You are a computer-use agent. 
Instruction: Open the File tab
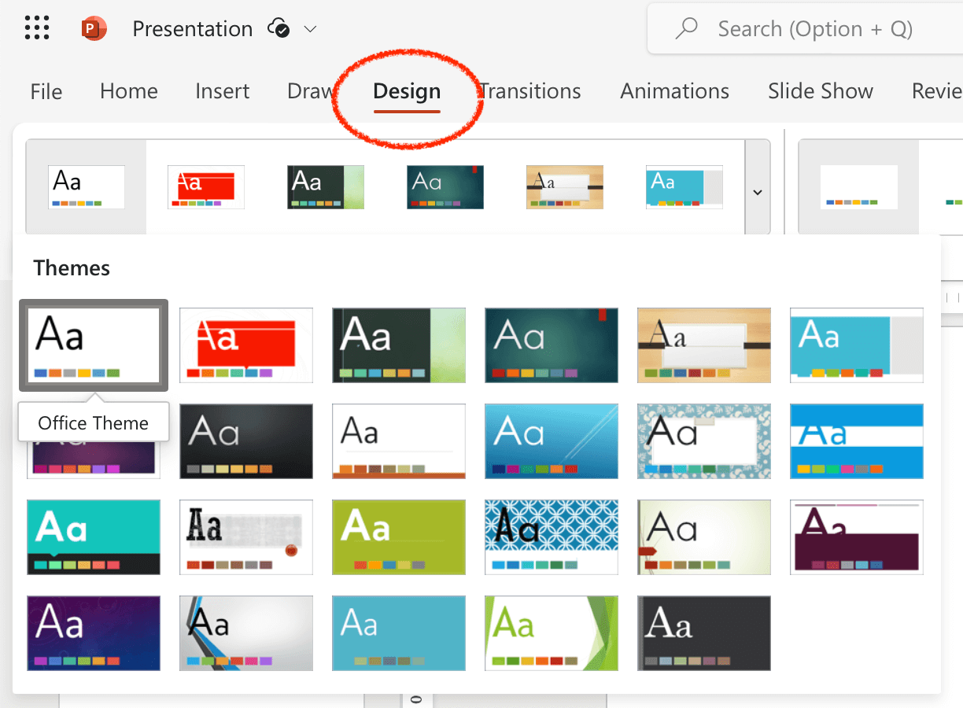point(46,91)
